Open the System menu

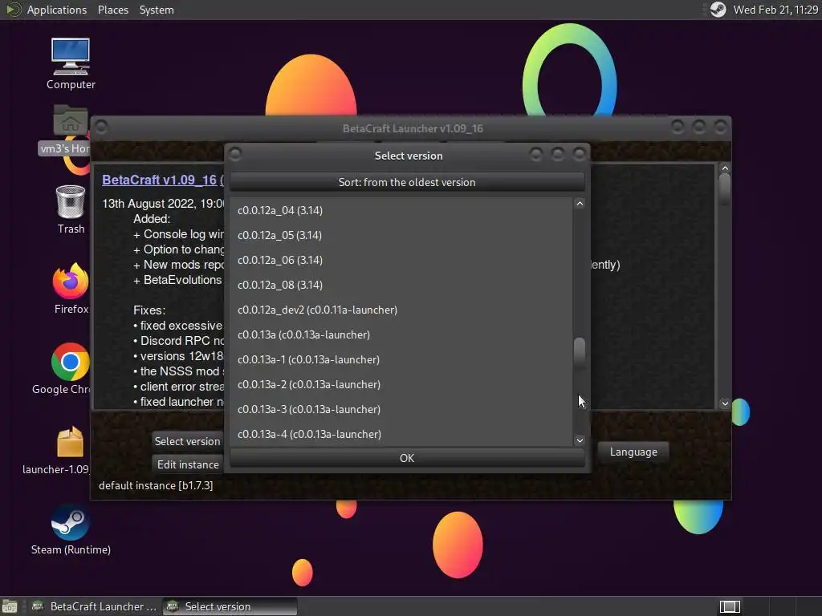click(157, 10)
